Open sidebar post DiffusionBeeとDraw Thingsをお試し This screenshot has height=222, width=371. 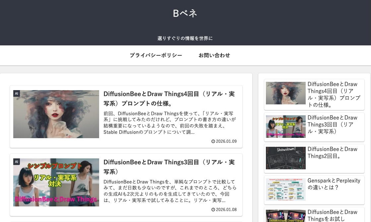[332, 215]
